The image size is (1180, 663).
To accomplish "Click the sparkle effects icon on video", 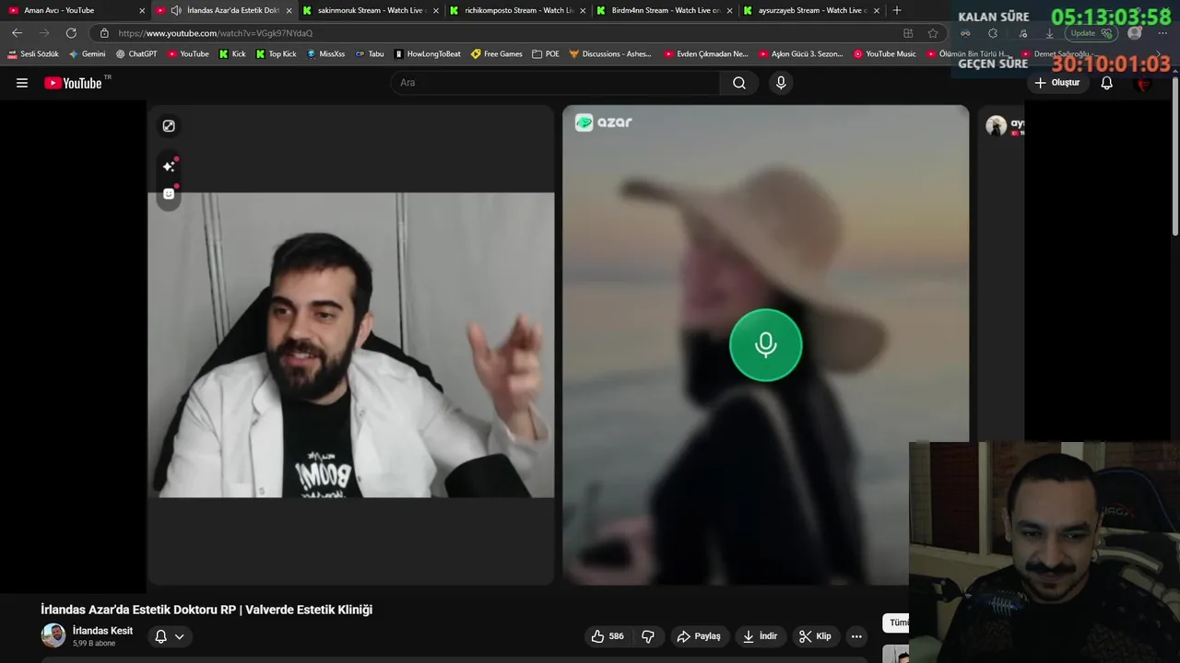I will click(169, 167).
